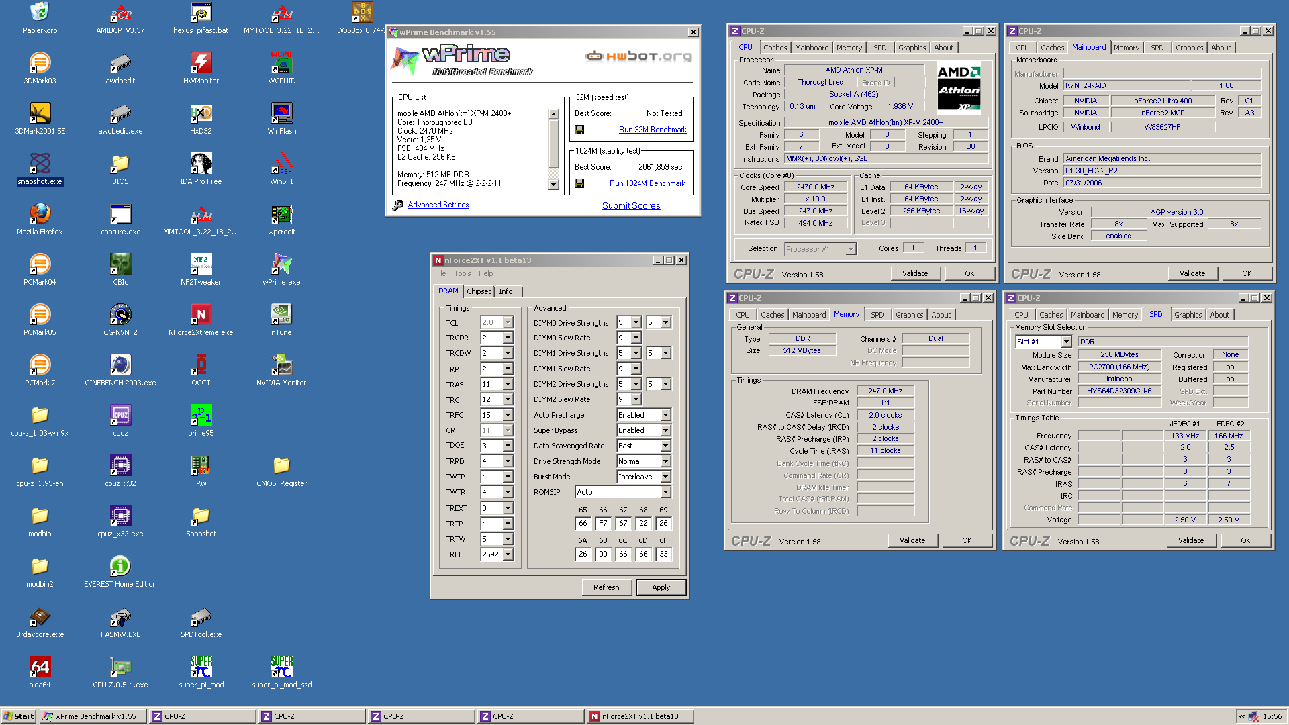Viewport: 1289px width, 725px height.
Task: Select the snapshot.exe desktop icon
Action: click(x=40, y=169)
